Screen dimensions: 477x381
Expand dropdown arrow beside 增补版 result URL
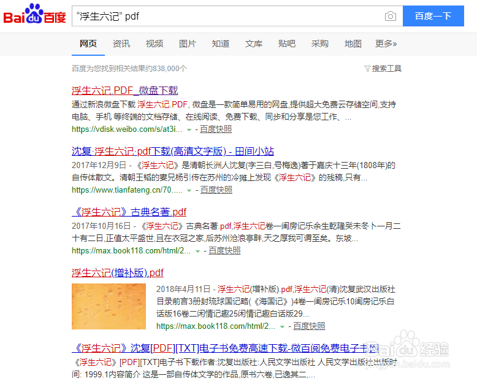[x=282, y=327]
